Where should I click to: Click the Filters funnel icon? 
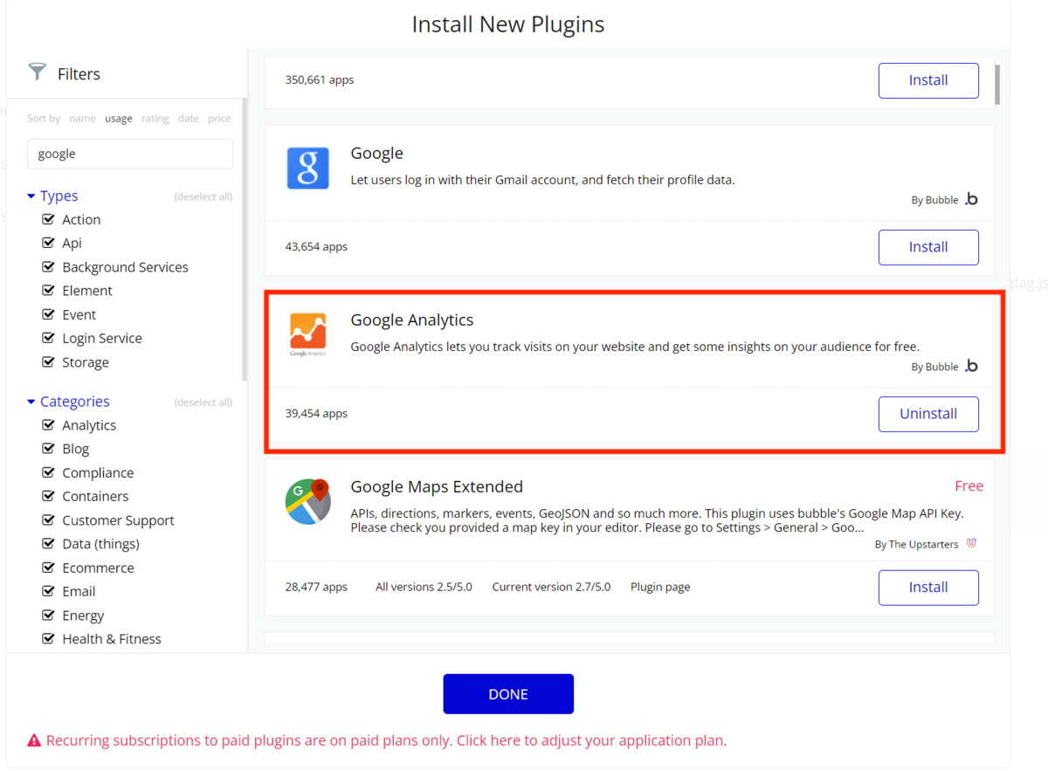click(37, 72)
